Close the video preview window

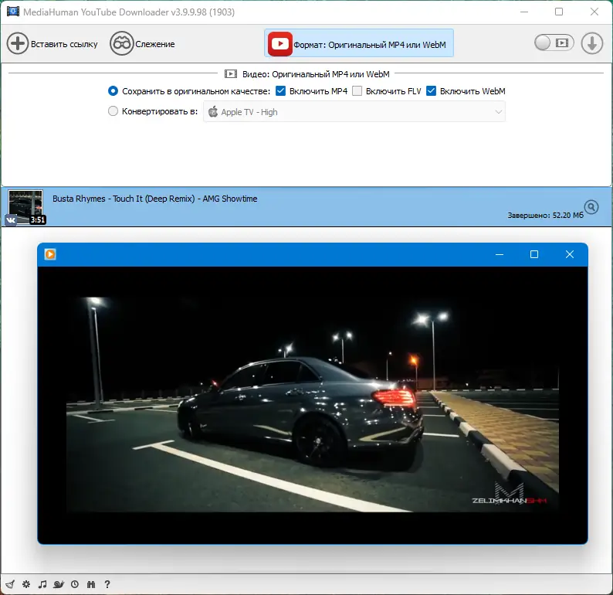[570, 254]
